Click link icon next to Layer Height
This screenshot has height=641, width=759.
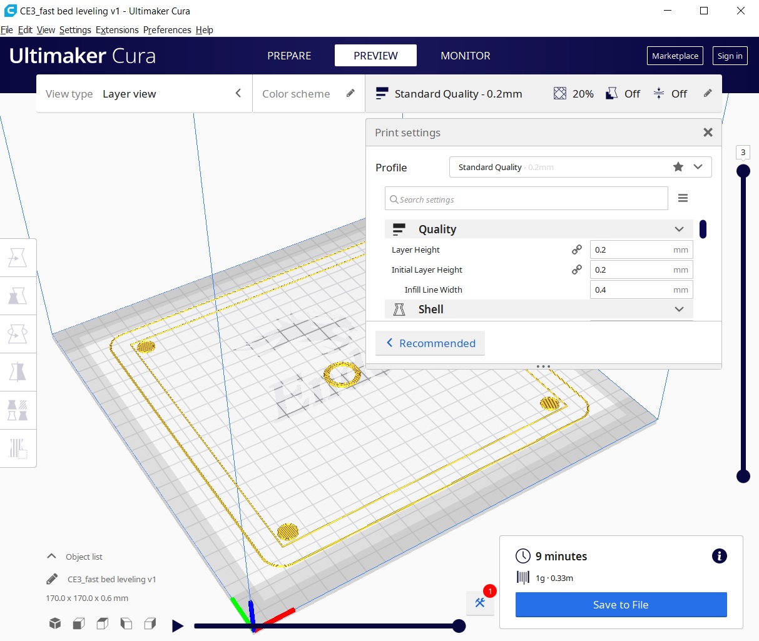tap(577, 250)
